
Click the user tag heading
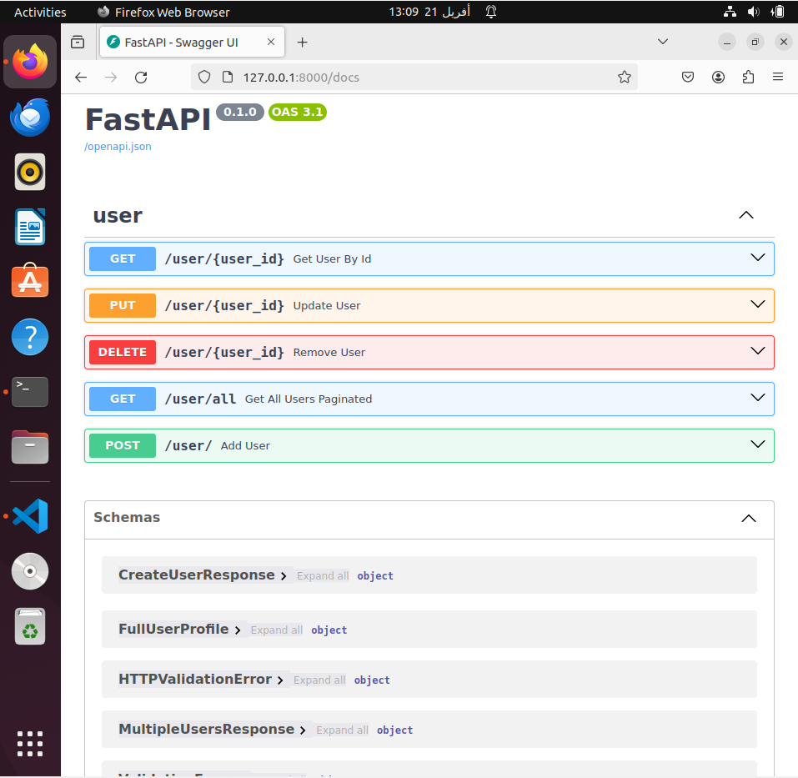(x=118, y=216)
